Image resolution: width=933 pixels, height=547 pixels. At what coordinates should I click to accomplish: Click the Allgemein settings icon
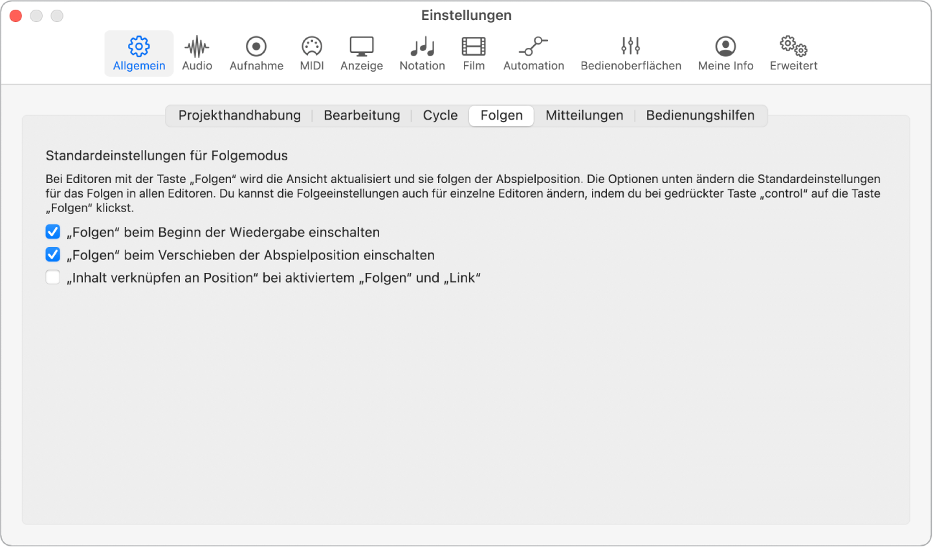138,52
